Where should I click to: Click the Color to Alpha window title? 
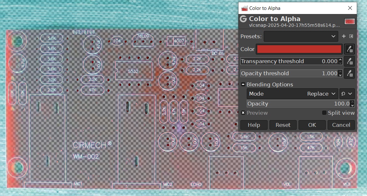265,8
